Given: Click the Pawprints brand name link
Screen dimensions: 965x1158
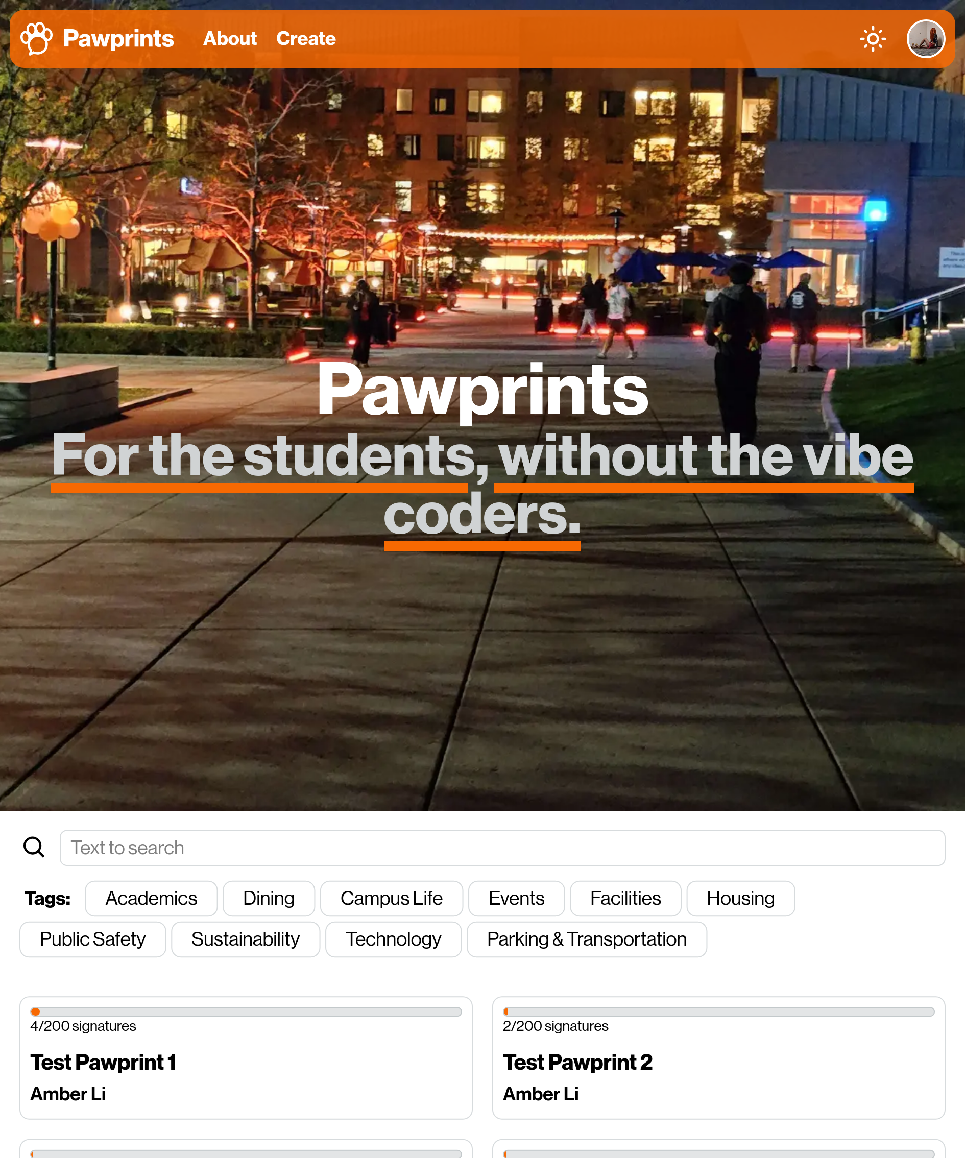Looking at the screenshot, I should click(x=118, y=39).
